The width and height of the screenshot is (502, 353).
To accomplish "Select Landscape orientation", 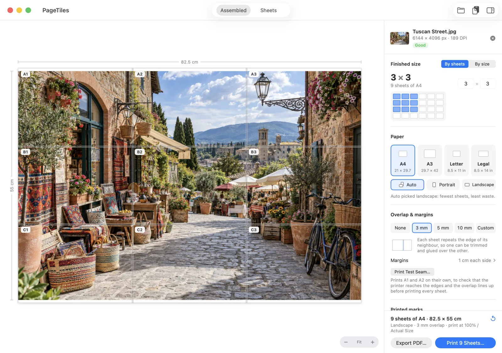I will tap(479, 185).
